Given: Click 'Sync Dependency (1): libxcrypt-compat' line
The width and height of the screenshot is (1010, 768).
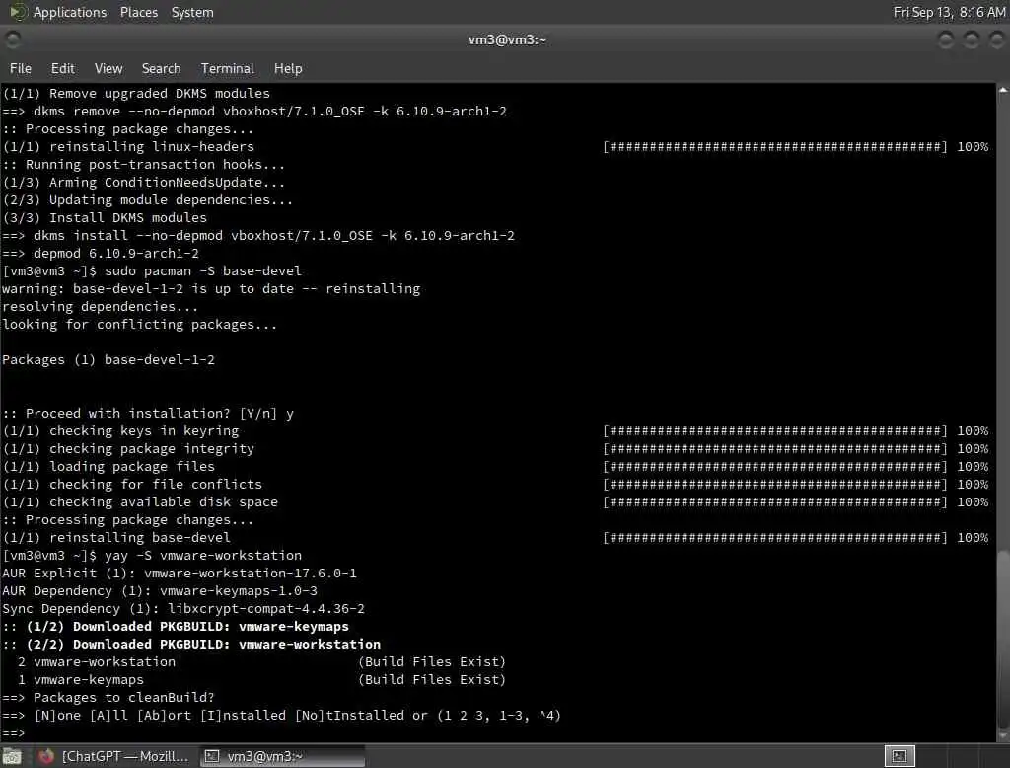Looking at the screenshot, I should (183, 609).
